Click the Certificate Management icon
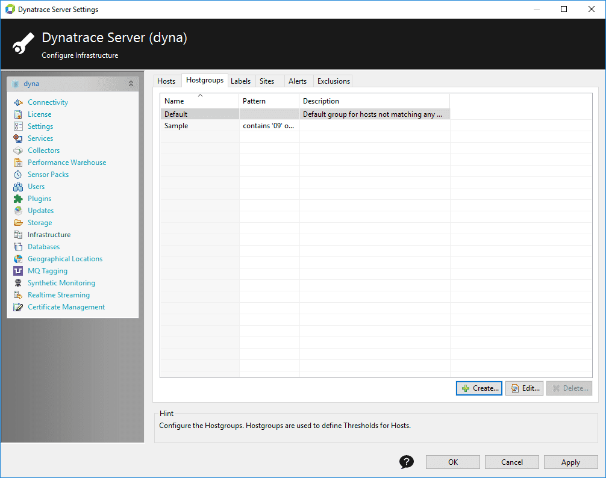The image size is (606, 478). [18, 307]
